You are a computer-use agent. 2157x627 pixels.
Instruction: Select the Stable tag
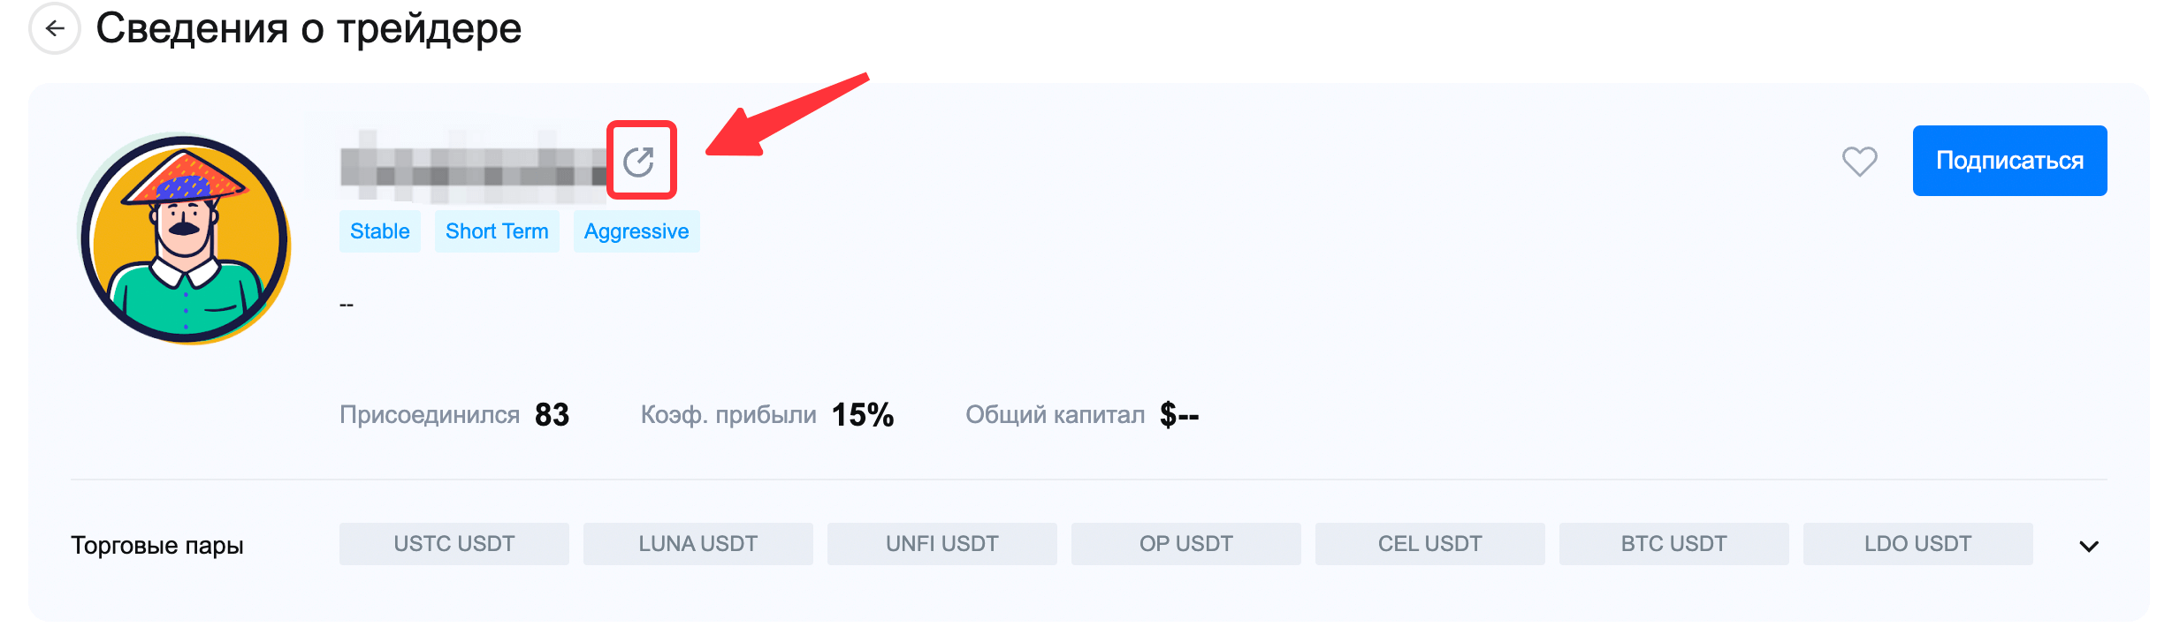tap(380, 231)
